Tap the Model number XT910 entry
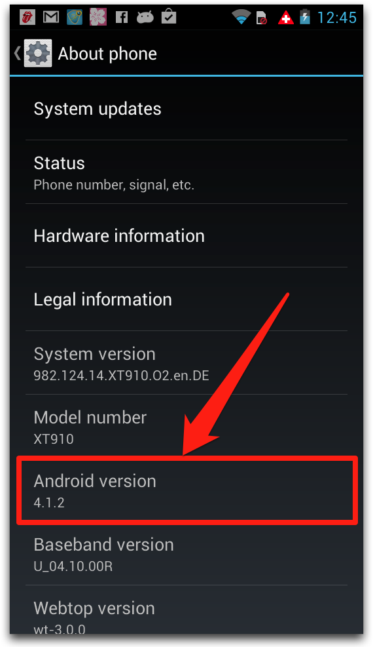The image size is (373, 647). click(x=186, y=426)
